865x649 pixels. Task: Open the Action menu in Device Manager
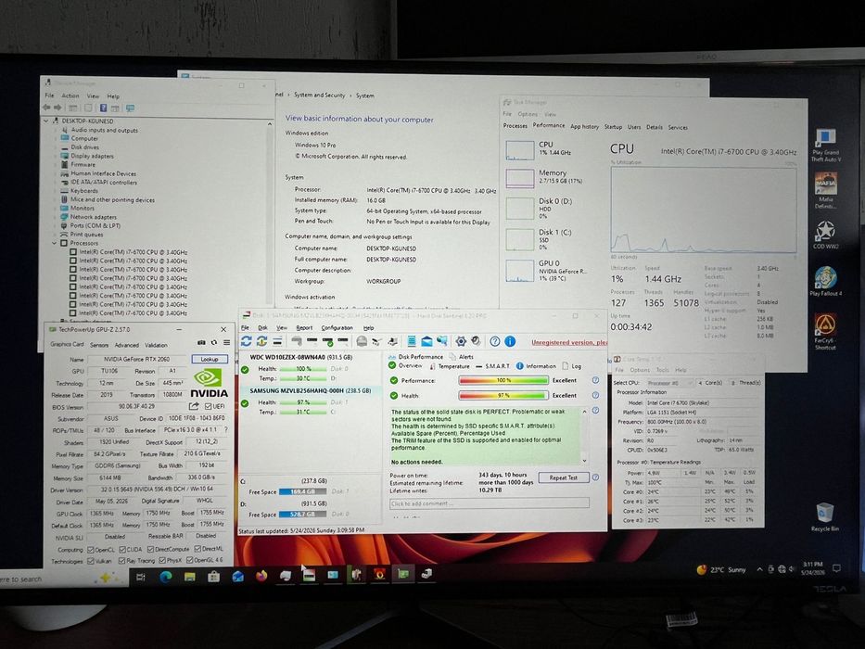70,95
